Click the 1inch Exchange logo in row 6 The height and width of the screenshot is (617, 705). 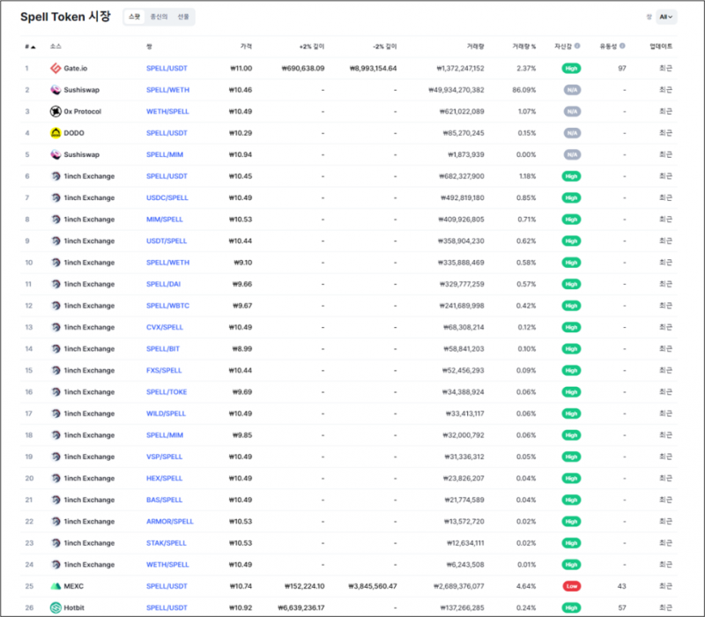coord(54,175)
